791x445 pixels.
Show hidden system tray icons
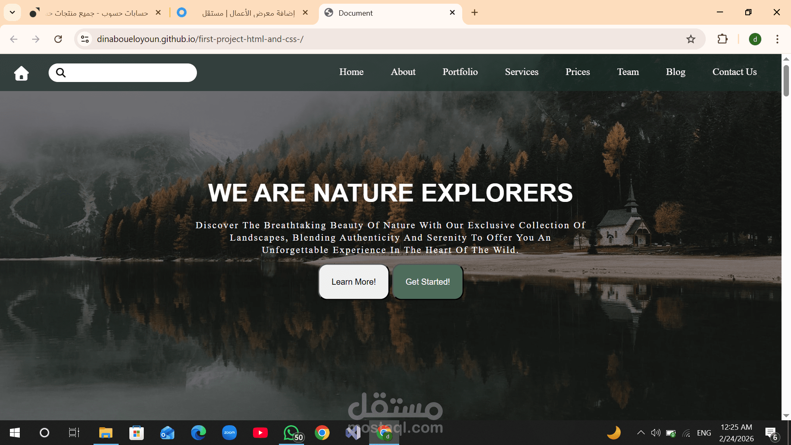click(641, 433)
